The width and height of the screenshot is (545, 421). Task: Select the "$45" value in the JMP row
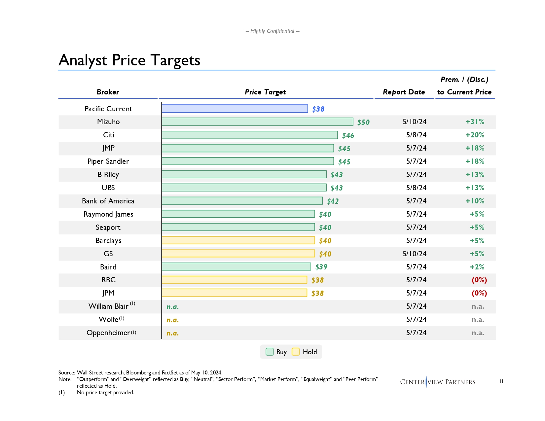tap(344, 149)
